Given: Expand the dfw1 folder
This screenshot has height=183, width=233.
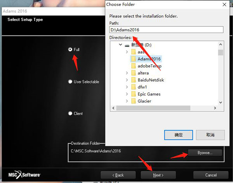Looking at the screenshot, I should (127, 87).
